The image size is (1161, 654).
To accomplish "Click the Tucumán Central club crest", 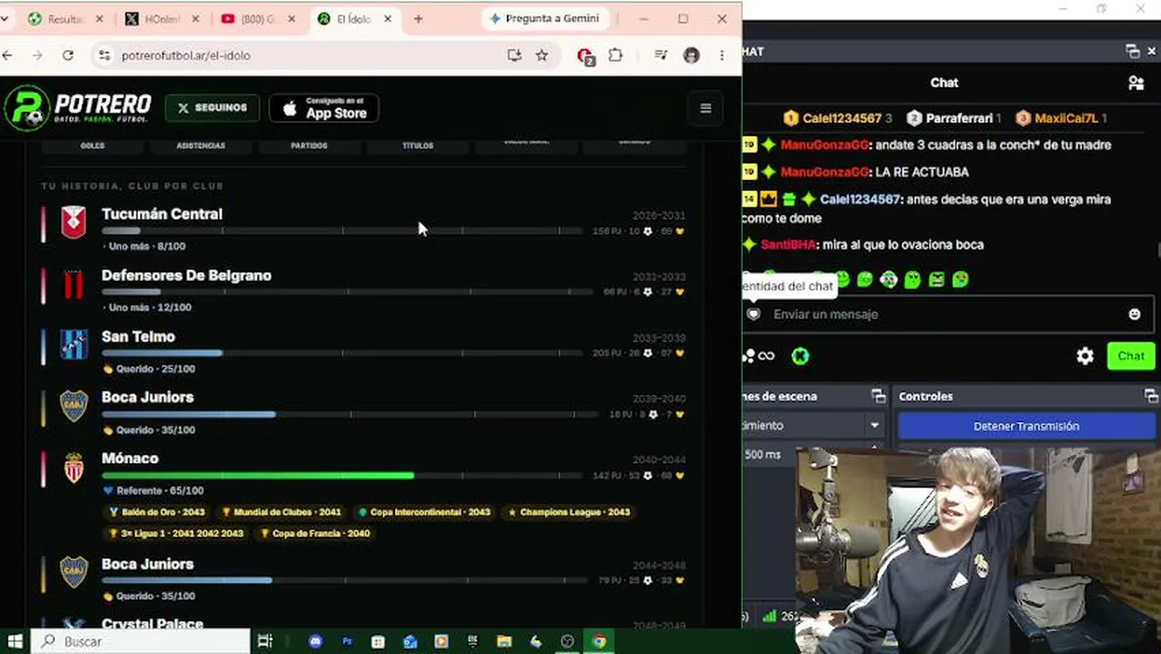I will click(74, 223).
